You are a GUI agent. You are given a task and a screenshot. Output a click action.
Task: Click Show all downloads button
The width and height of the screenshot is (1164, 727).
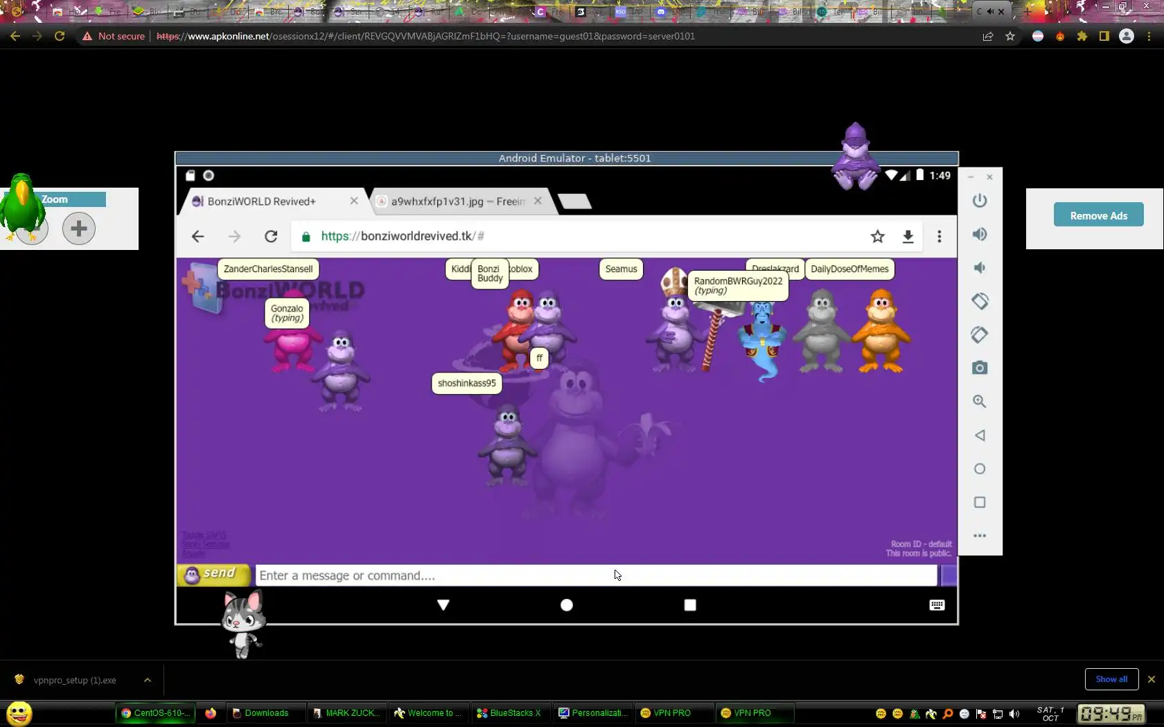pos(1111,679)
